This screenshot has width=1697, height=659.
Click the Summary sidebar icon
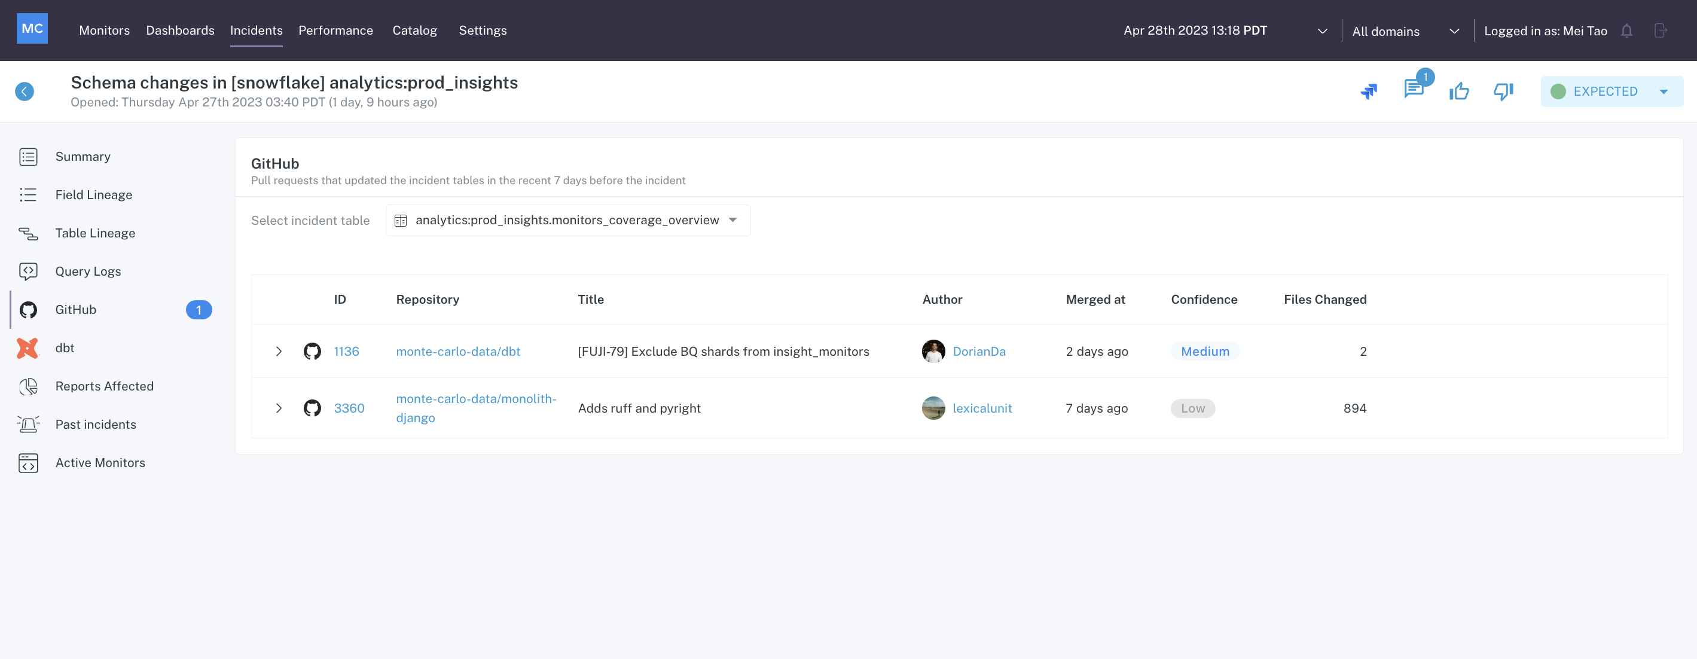(28, 157)
